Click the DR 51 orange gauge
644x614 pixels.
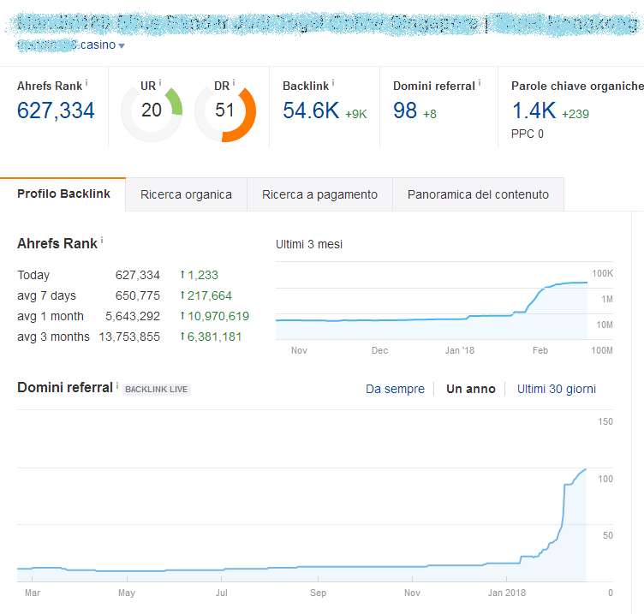click(x=225, y=110)
